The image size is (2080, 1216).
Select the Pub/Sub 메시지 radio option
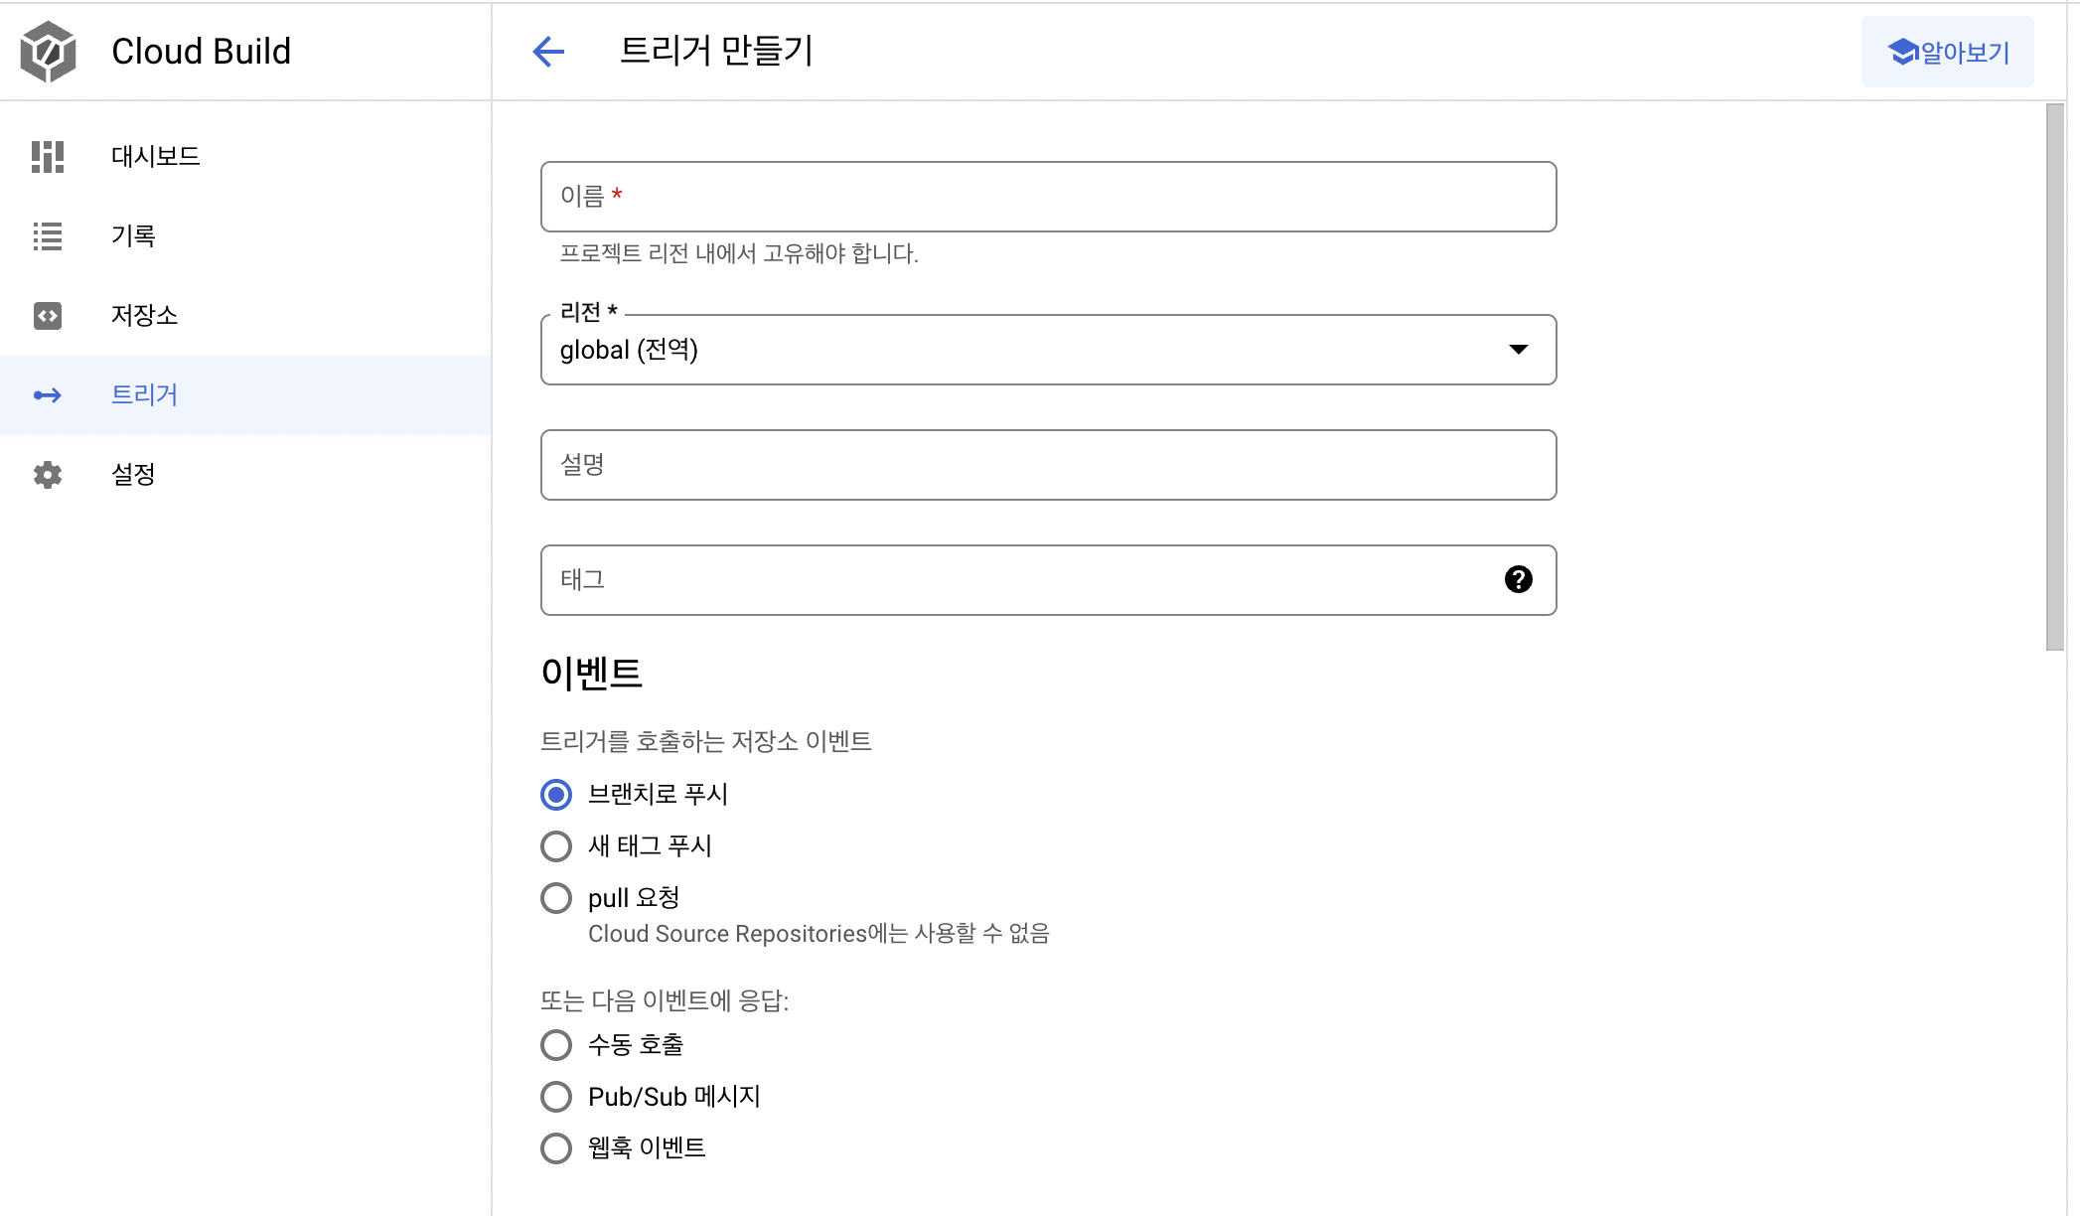(556, 1097)
